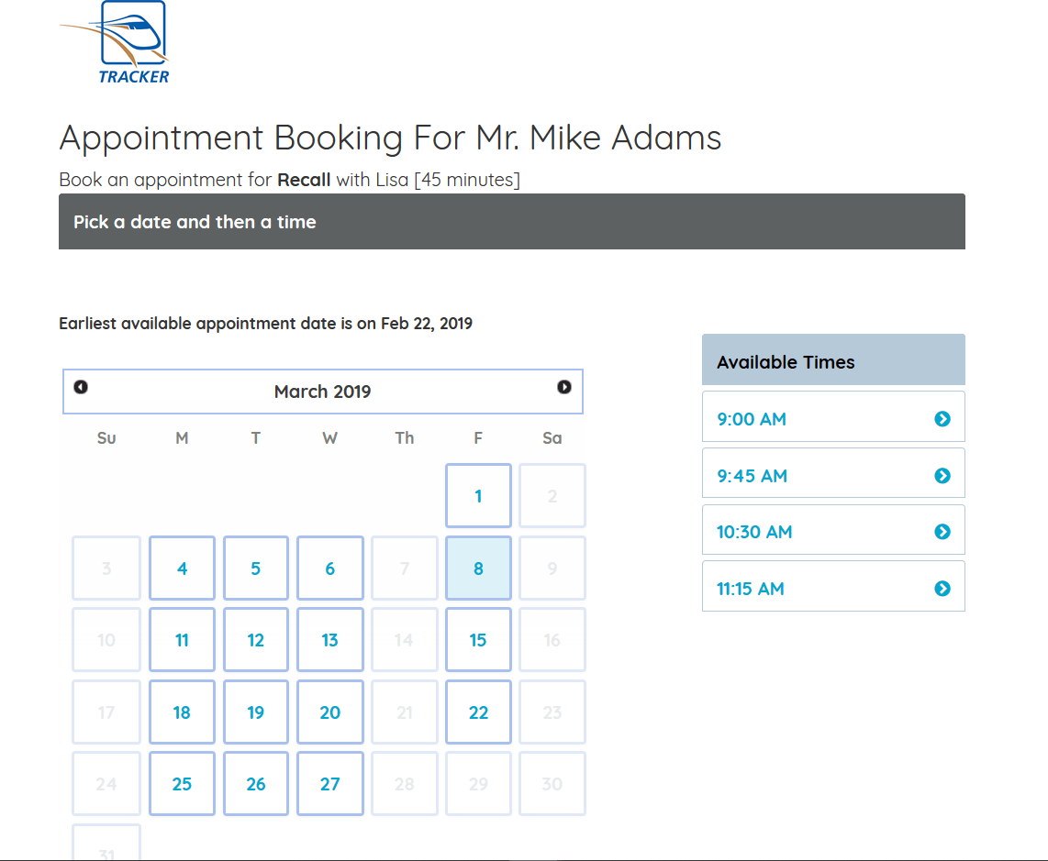Image resolution: width=1048 pixels, height=861 pixels.
Task: Choose March 19 date cell
Action: pos(256,712)
